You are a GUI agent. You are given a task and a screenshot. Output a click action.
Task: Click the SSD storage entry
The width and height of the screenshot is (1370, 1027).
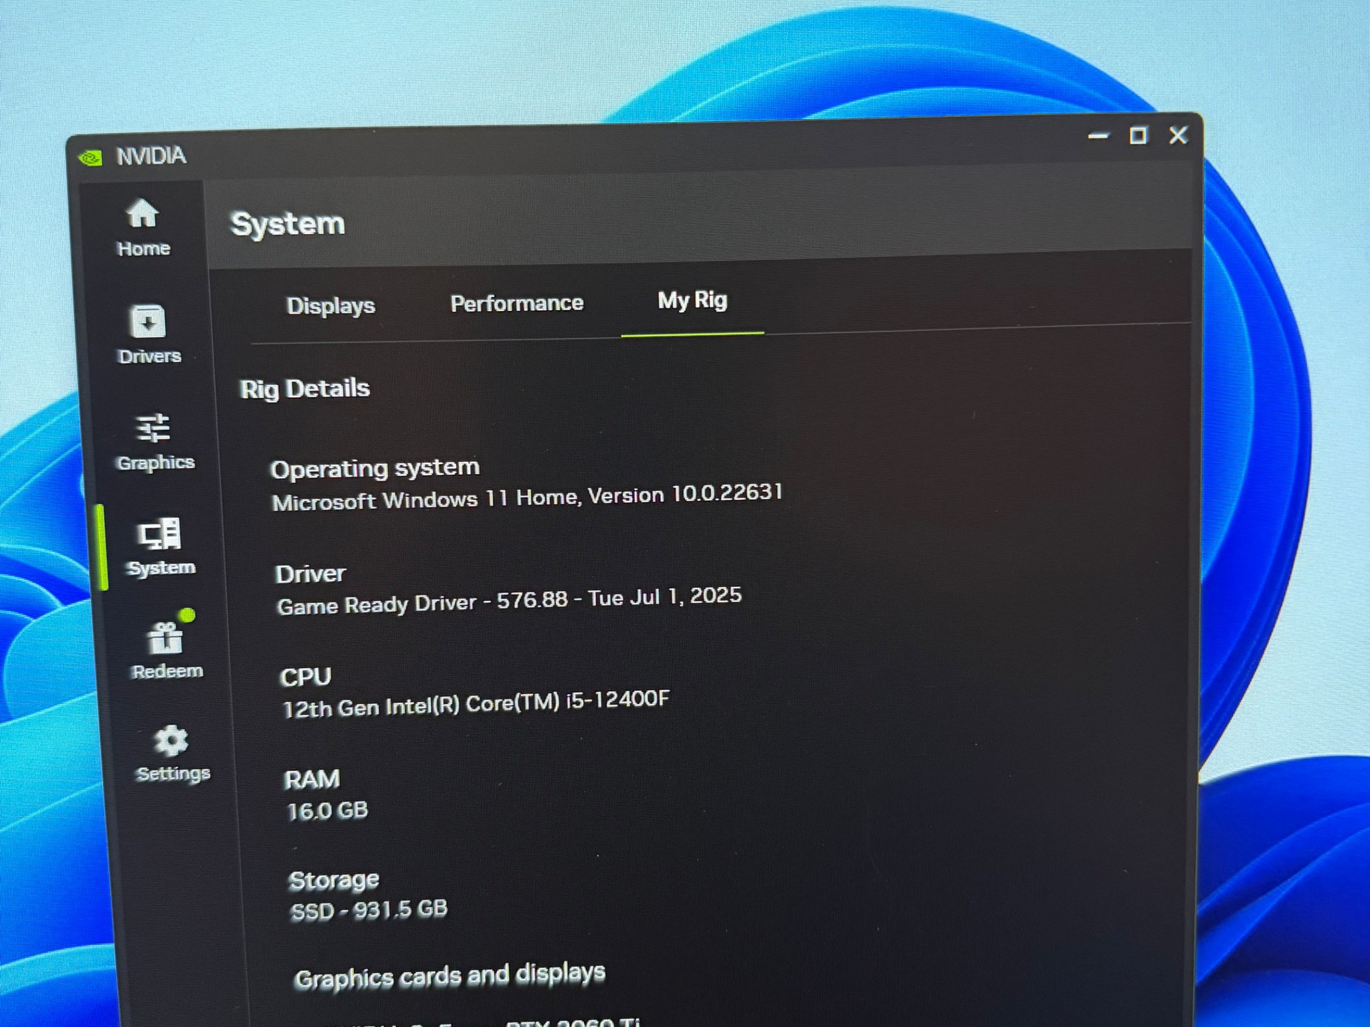(x=368, y=909)
